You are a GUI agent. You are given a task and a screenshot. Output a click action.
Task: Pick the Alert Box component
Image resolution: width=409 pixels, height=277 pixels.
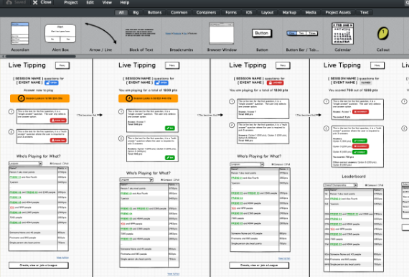[60, 34]
